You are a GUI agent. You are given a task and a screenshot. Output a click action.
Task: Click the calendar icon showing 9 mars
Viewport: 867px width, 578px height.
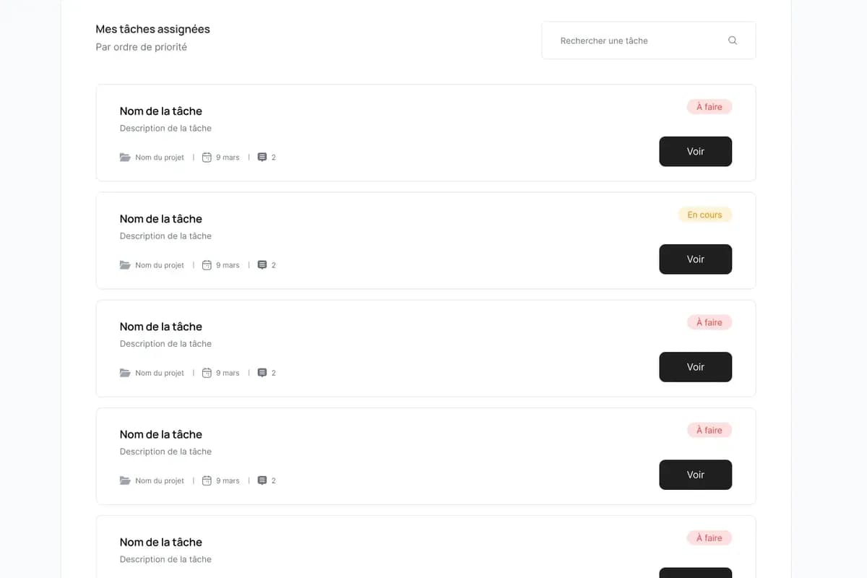click(207, 157)
